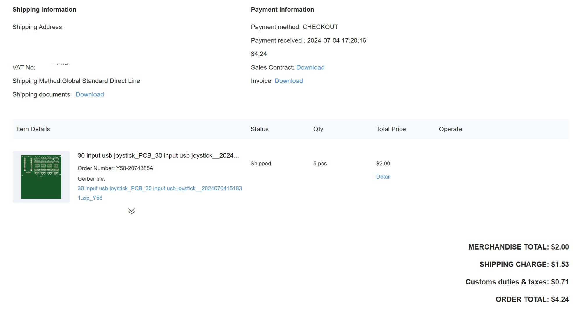Click the Qty column header
Viewport: 582px width, 314px height.
point(318,129)
